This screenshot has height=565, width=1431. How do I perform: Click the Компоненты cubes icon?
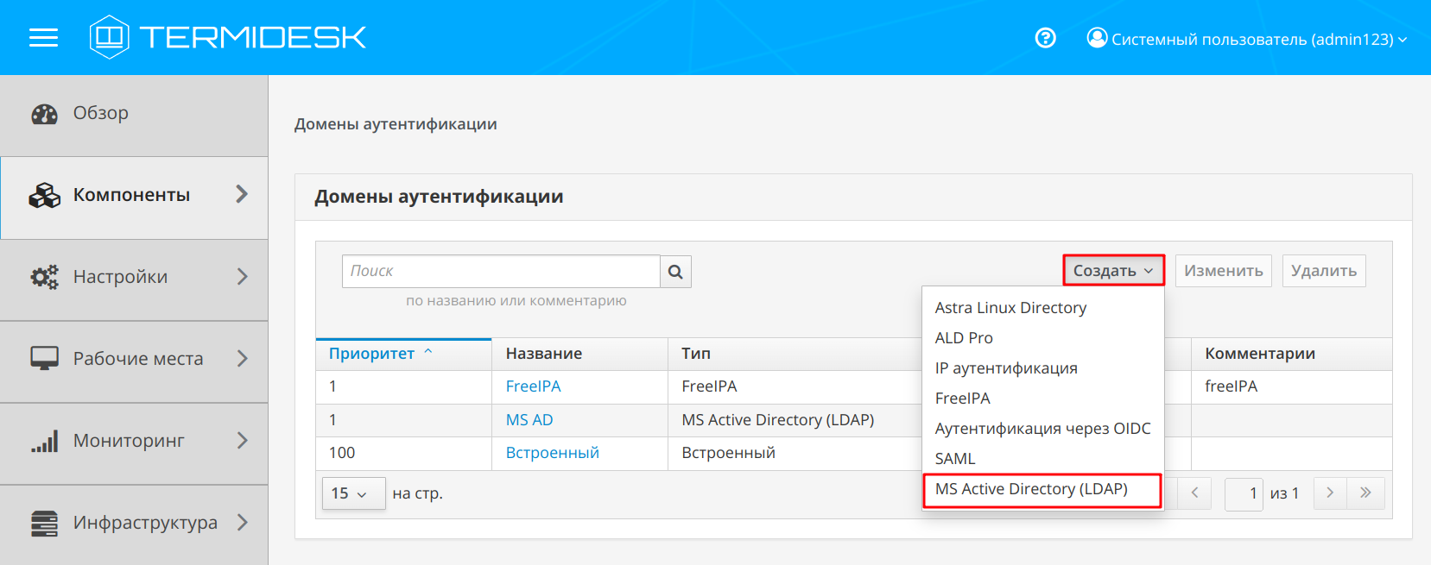click(x=44, y=196)
